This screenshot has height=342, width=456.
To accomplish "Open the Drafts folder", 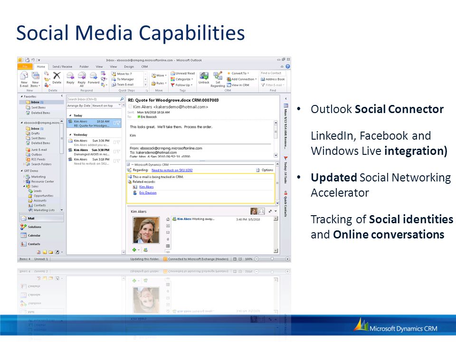I will (x=33, y=133).
